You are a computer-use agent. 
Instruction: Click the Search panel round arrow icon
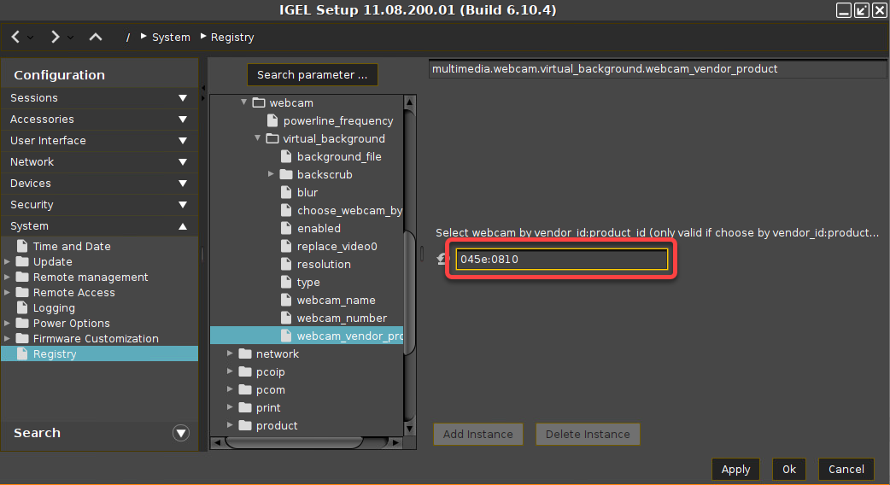point(180,433)
